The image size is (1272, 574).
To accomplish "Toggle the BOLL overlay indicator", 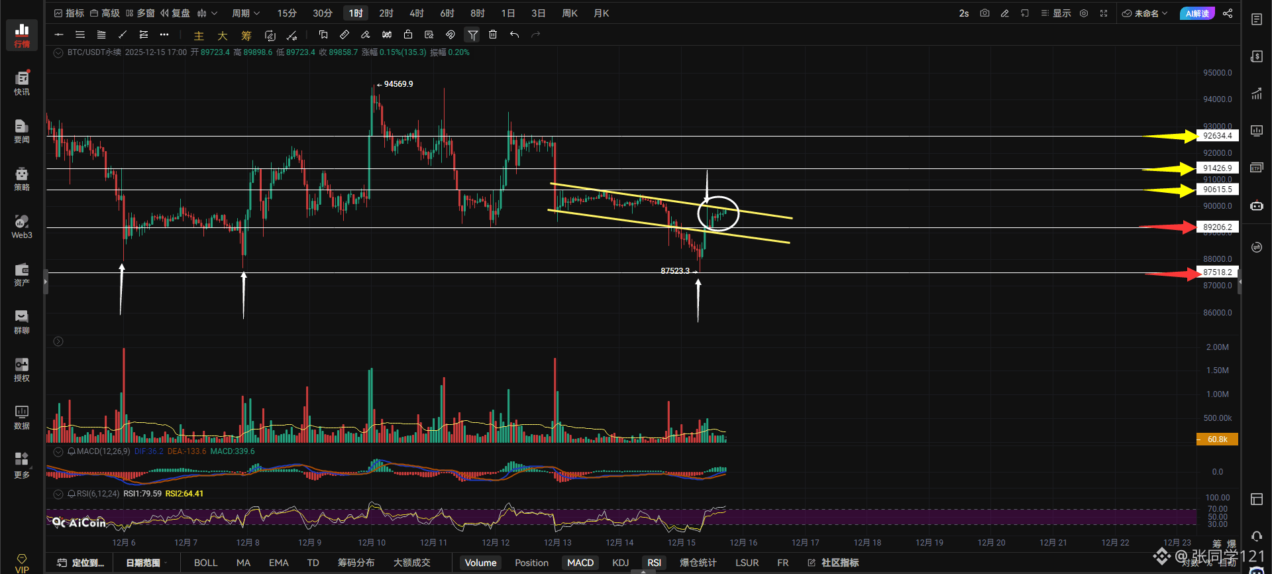I will pyautogui.click(x=205, y=563).
